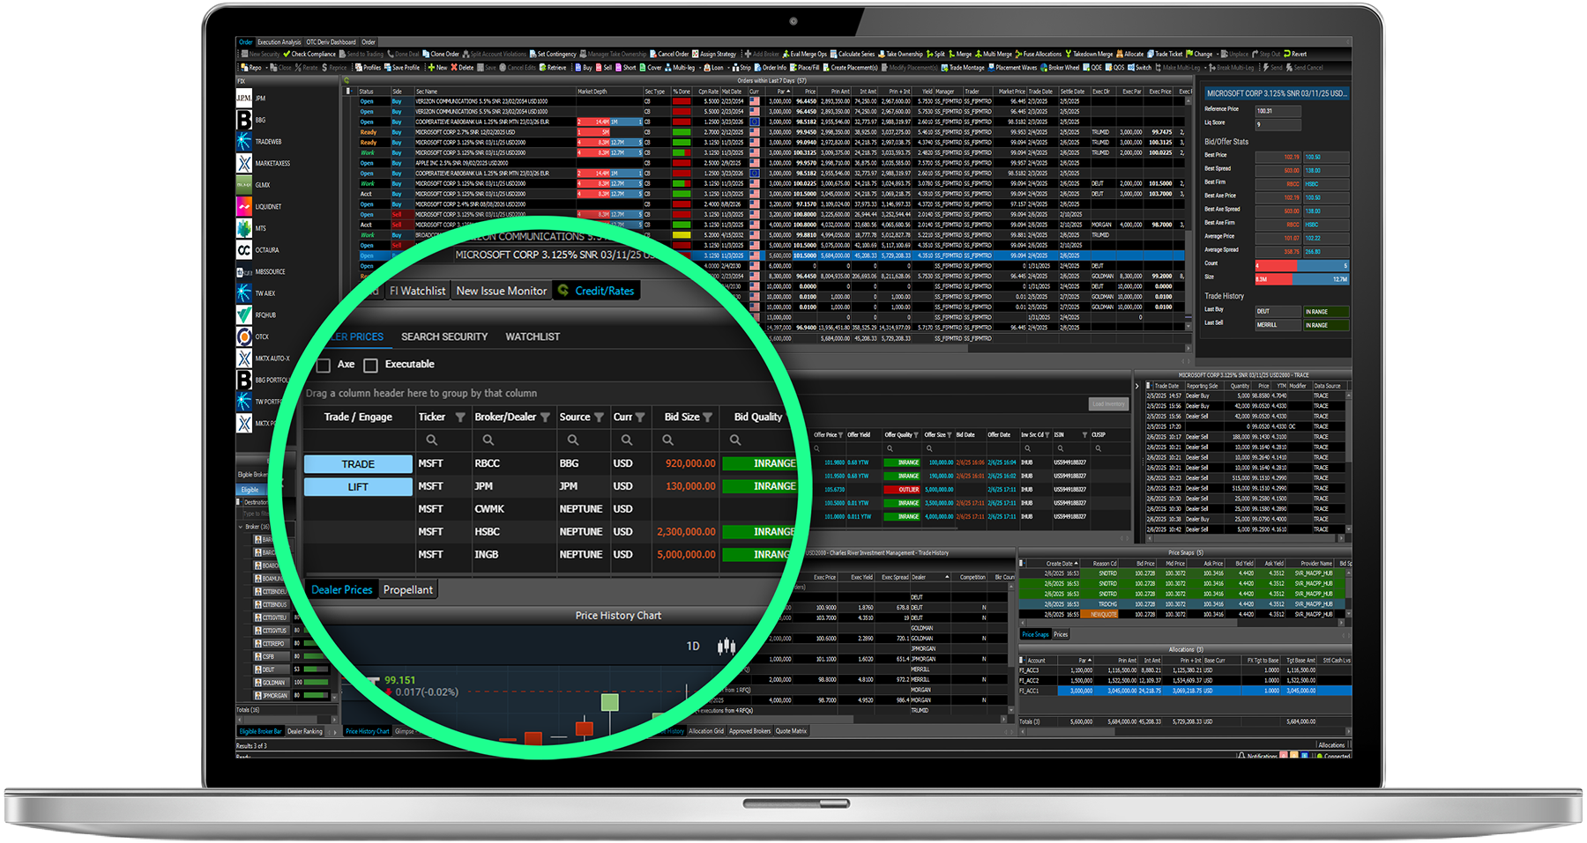Click the Octaura venue icon
This screenshot has width=1587, height=843.
click(x=244, y=250)
